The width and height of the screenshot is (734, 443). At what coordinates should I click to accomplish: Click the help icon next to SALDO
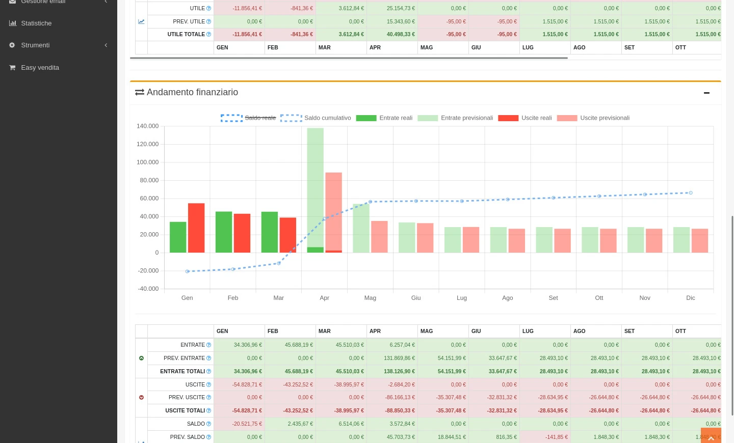tap(208, 424)
